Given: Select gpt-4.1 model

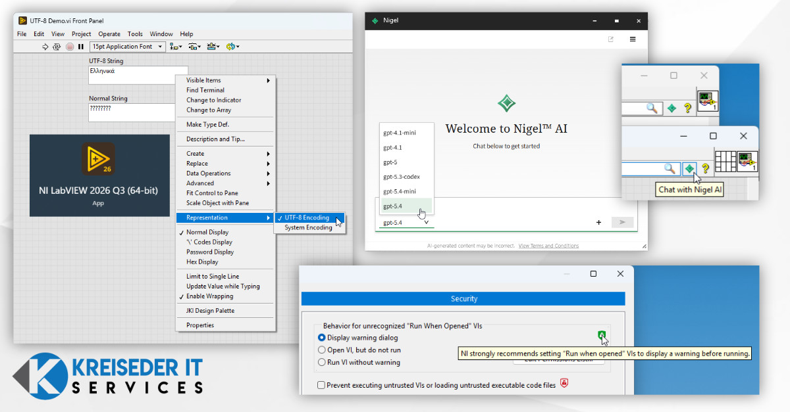Looking at the screenshot, I should pos(407,147).
